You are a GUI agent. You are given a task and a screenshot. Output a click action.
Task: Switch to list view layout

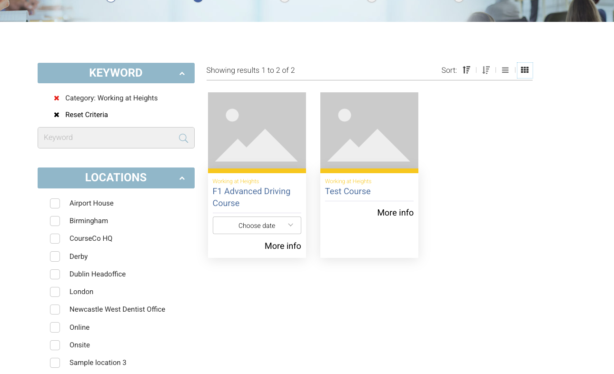coord(505,69)
